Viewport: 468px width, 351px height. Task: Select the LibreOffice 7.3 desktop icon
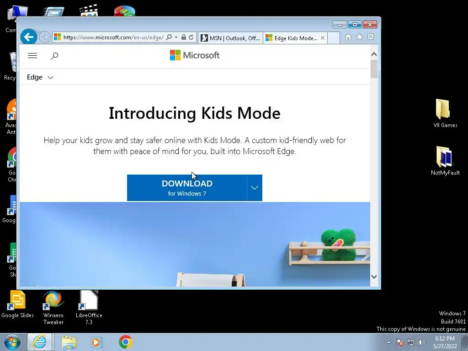[x=89, y=308]
